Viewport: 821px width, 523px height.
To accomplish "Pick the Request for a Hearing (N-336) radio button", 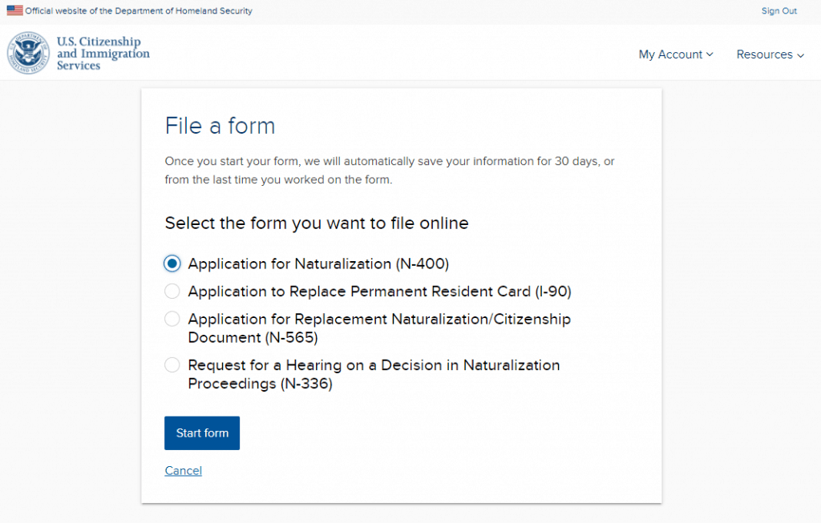I will (172, 365).
